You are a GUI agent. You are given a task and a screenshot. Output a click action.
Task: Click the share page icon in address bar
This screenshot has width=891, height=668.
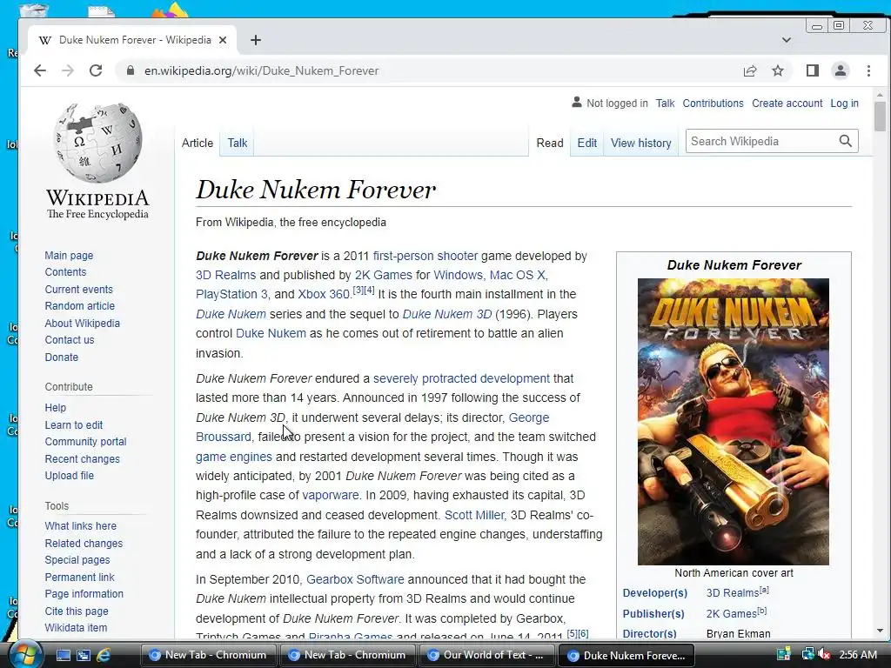[x=750, y=70]
